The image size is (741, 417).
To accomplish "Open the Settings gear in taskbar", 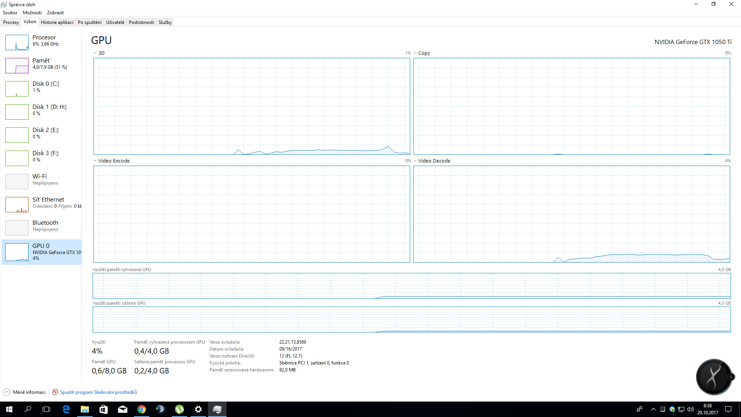I will pos(198,409).
